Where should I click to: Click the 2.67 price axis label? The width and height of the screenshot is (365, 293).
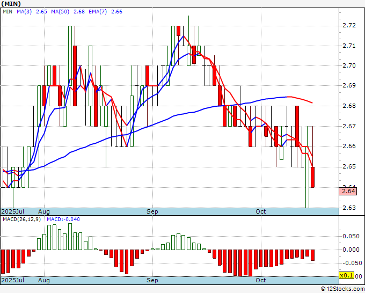349,126
